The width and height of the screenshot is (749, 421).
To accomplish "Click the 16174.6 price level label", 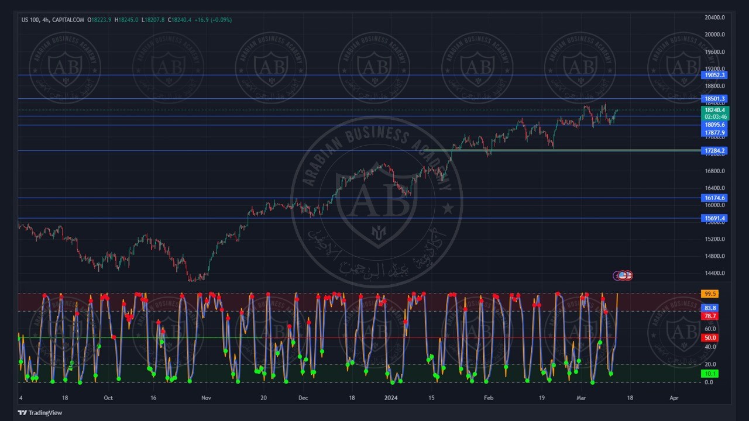I will (x=714, y=198).
